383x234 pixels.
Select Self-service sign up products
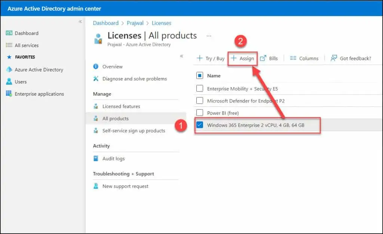[134, 131]
